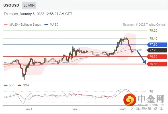Viewport: 168px width, 114px height.
Task: Select the black 77.23 current price tag
Action: [157, 50]
